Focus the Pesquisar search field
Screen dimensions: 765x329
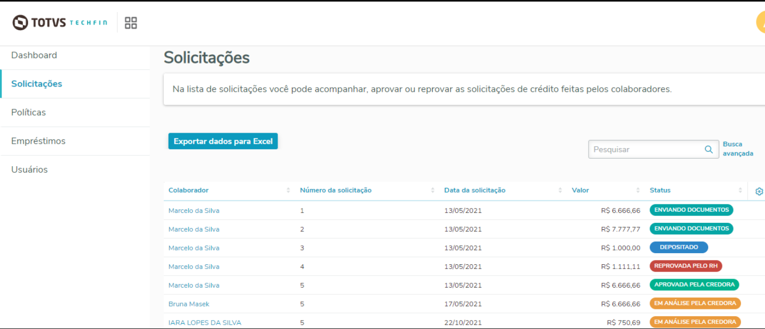point(654,150)
